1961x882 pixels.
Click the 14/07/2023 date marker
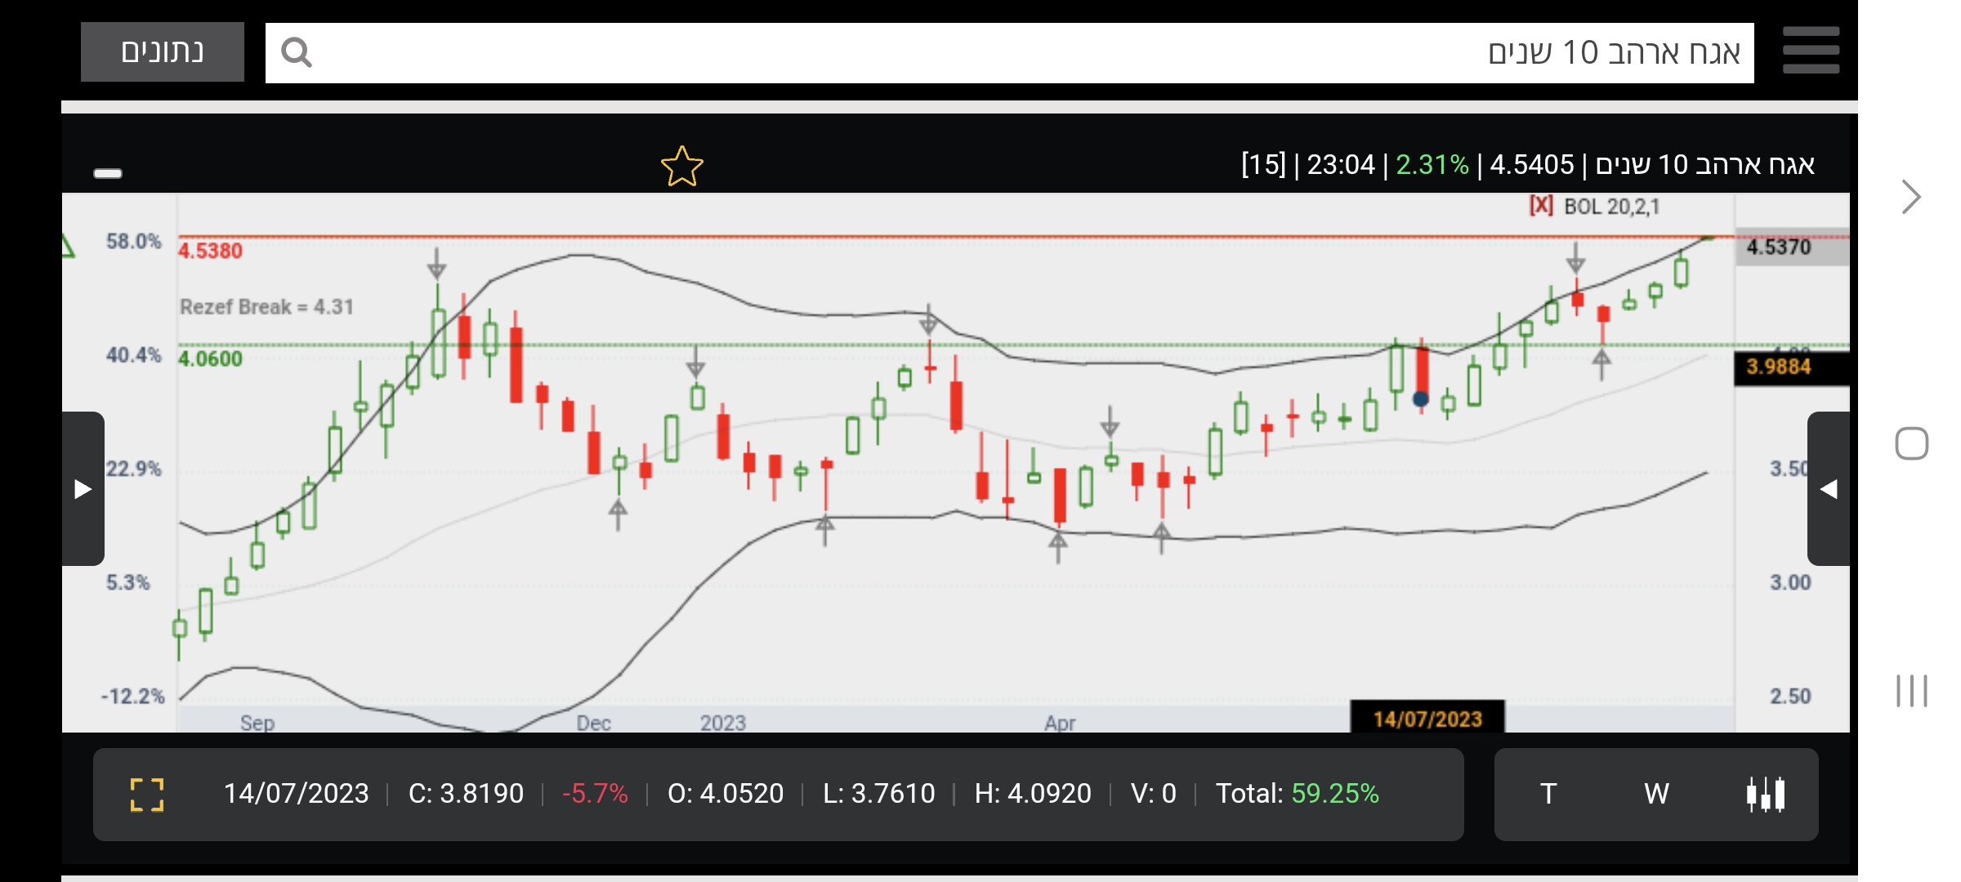click(1427, 719)
